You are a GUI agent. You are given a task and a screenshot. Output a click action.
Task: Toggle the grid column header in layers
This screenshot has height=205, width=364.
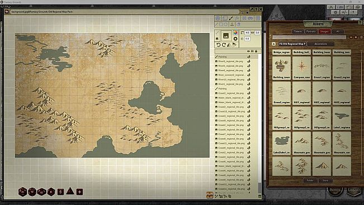[252, 51]
